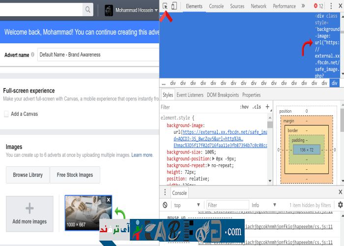Toggle the device toolbar icon
Viewport: 344px width, 246px height.
[x=174, y=6]
